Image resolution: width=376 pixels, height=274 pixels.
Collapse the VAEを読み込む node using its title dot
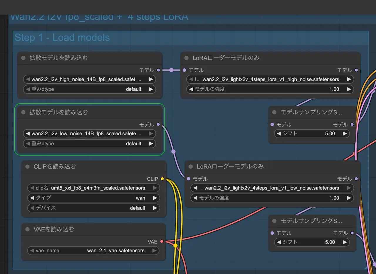[28, 229]
